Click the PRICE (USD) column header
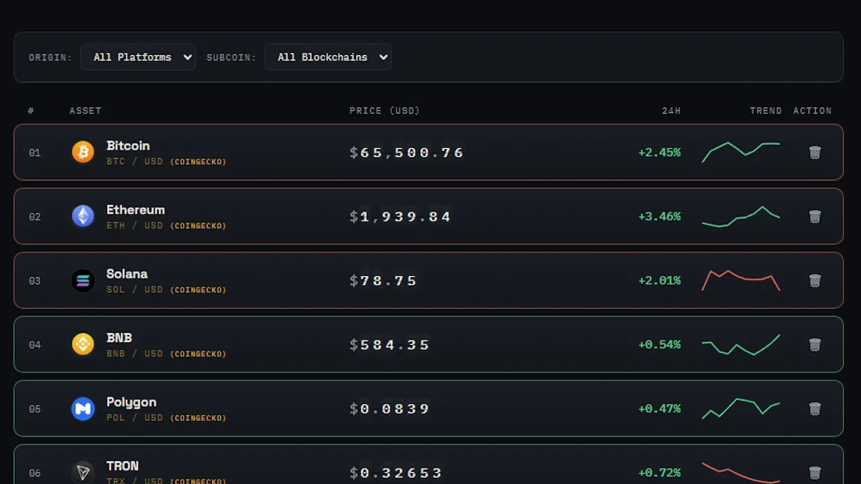Screen dimensions: 861x484 [384, 110]
